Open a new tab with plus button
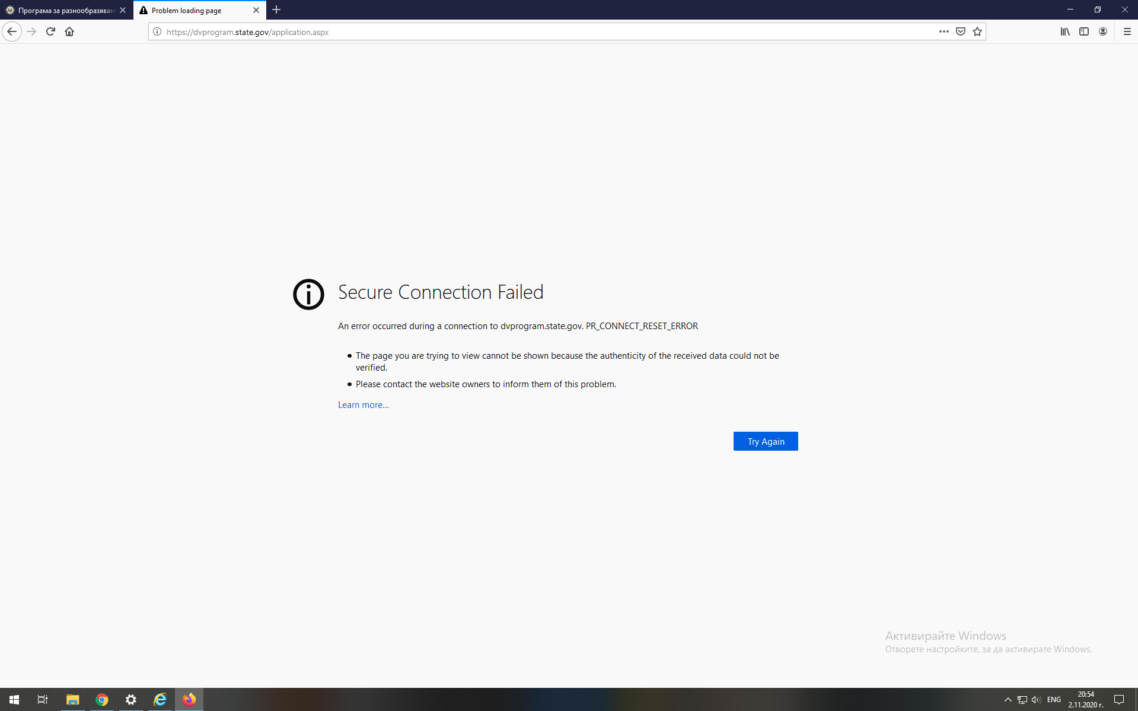 click(x=276, y=10)
